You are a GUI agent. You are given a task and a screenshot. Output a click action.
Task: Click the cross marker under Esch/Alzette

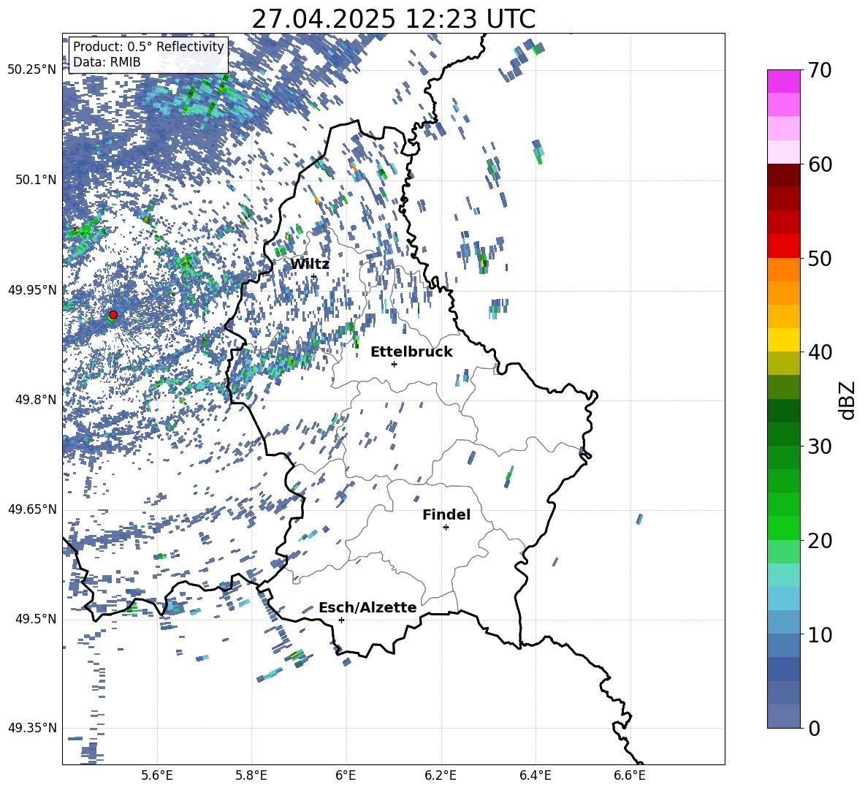coord(341,620)
